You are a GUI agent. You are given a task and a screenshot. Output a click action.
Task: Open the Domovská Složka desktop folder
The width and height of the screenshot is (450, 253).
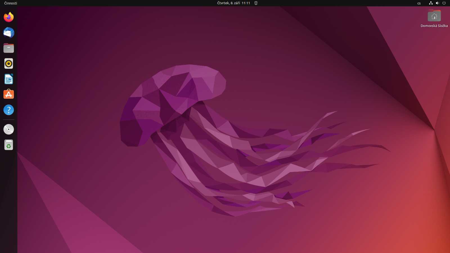(x=434, y=19)
